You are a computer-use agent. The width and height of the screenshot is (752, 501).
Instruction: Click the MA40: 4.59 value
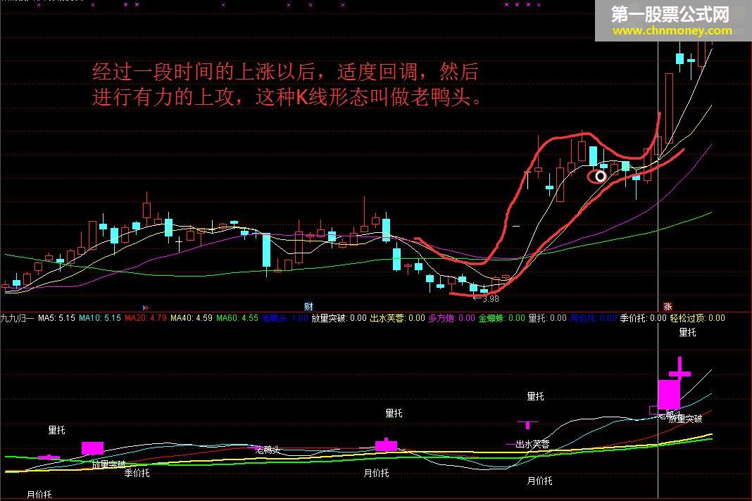coord(192,318)
